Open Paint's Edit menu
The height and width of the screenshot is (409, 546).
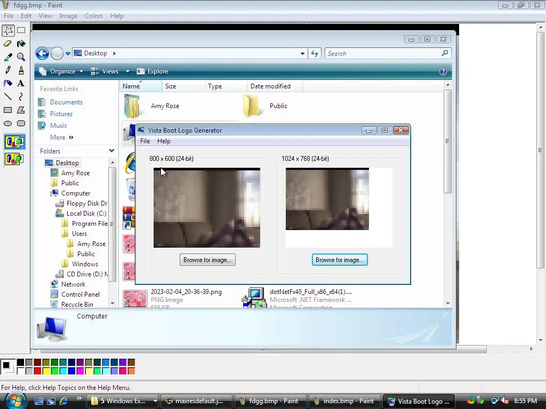(x=26, y=16)
